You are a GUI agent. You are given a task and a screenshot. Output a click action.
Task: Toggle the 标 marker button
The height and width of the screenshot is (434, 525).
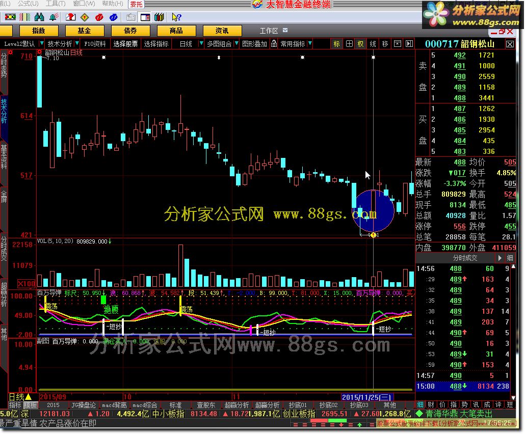click(337, 44)
